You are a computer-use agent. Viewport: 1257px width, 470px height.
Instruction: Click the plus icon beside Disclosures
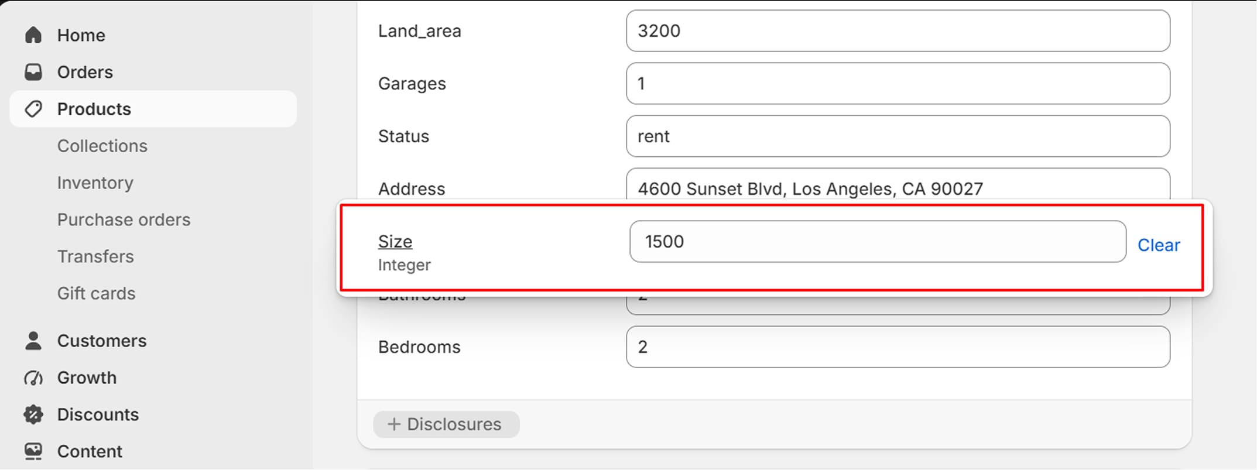[x=394, y=424]
